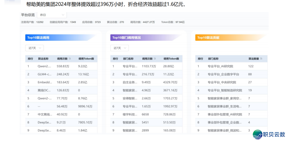
Task: Click 算法总数 value 270
Action: point(122,22)
